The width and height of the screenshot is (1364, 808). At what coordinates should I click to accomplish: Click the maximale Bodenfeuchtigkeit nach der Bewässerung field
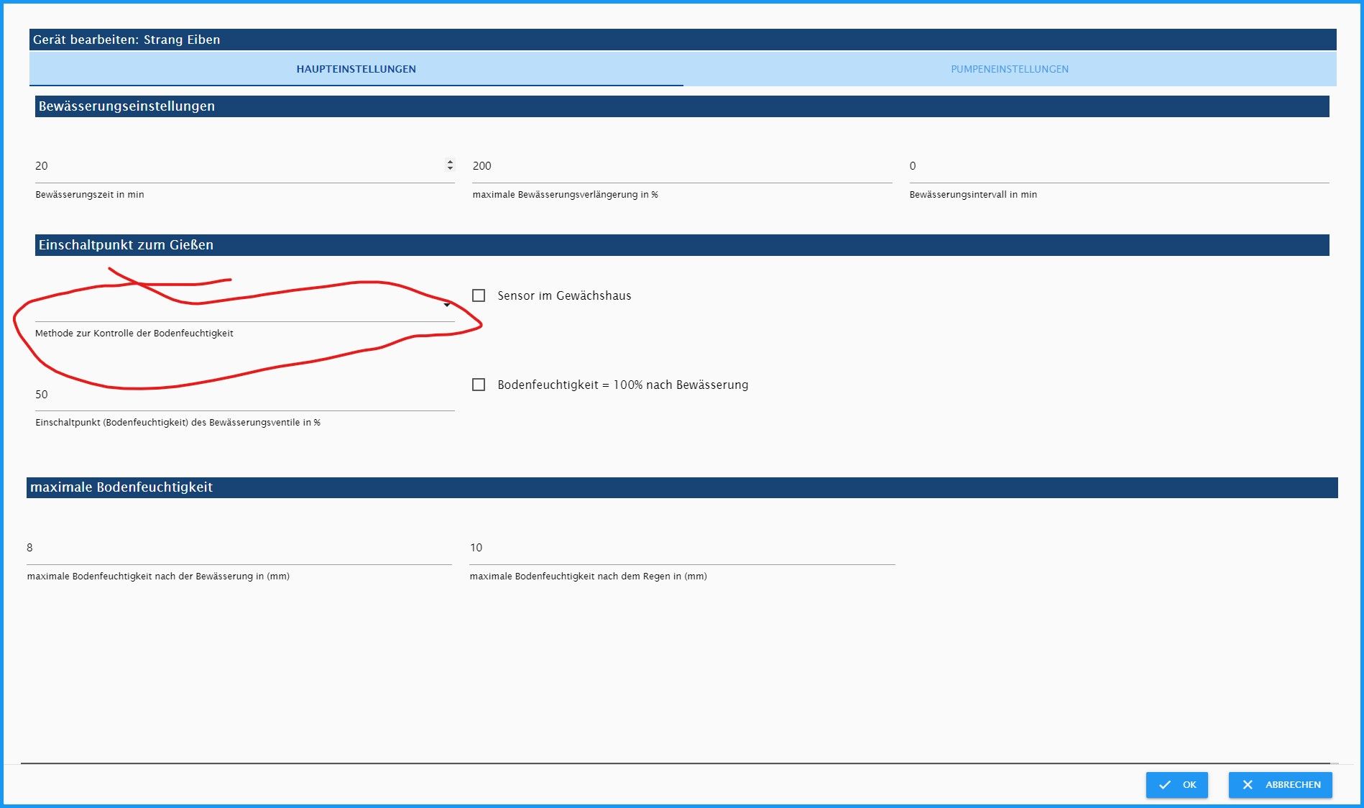(x=239, y=548)
